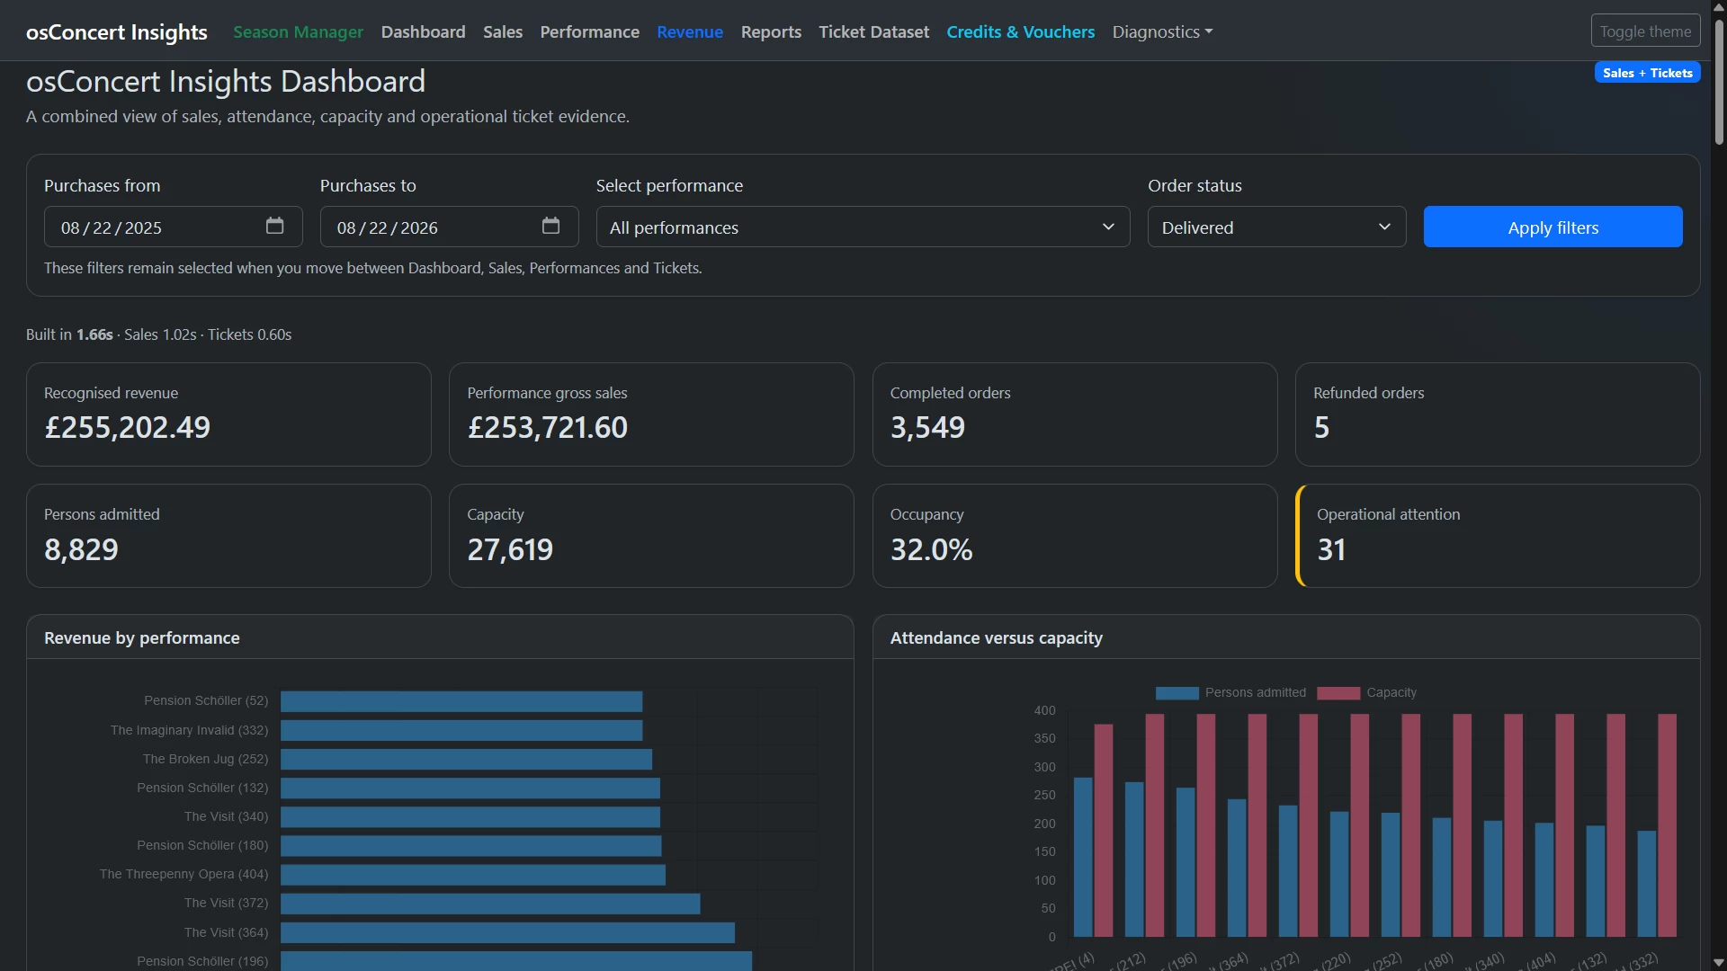The image size is (1727, 971).
Task: Click the Purchases from date field
Action: click(x=173, y=227)
